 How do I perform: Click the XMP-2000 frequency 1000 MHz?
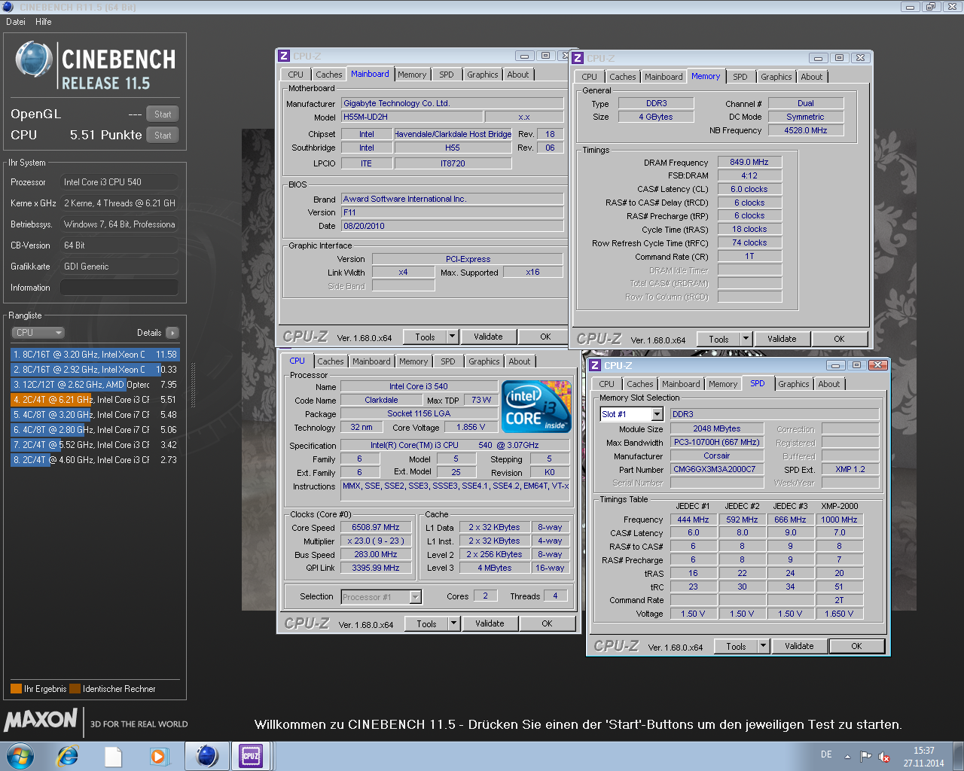839,520
